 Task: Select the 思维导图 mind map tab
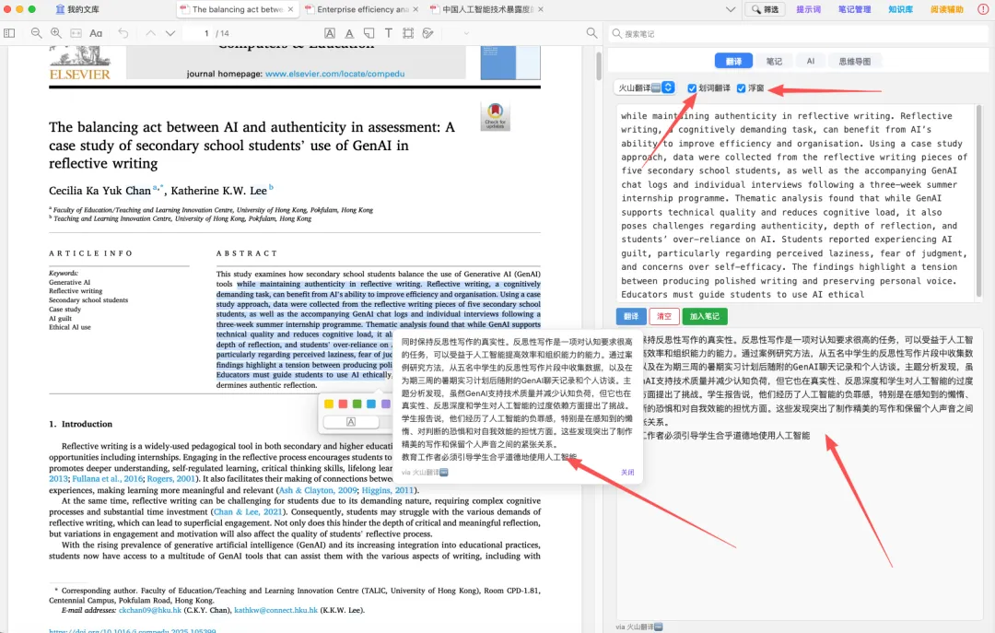tap(855, 61)
